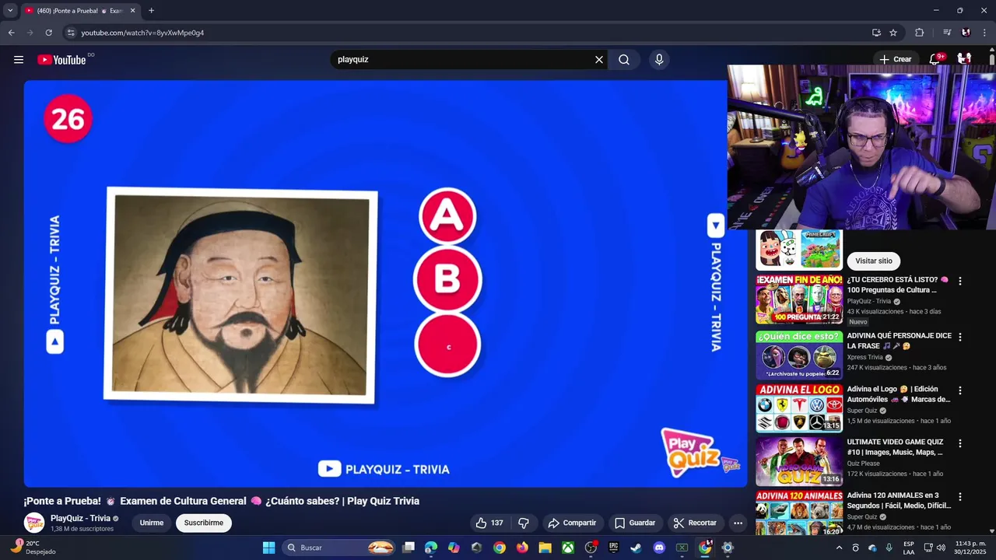Go to the YouTube home logo
Viewport: 996px width, 560px height.
tap(61, 60)
